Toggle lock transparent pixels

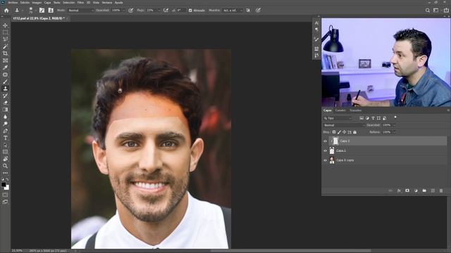[334, 132]
